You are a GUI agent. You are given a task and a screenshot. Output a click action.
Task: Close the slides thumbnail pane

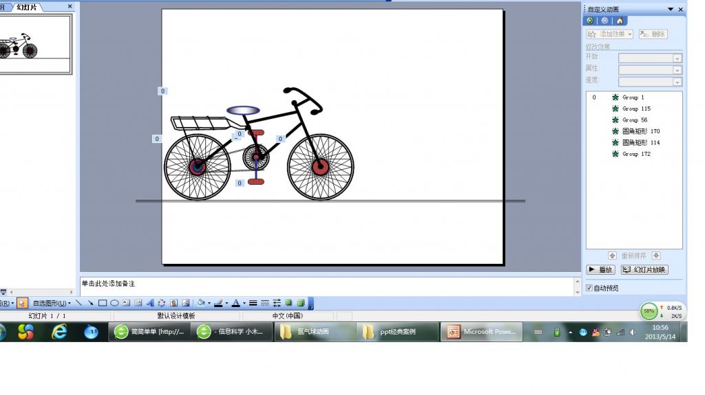(x=70, y=6)
